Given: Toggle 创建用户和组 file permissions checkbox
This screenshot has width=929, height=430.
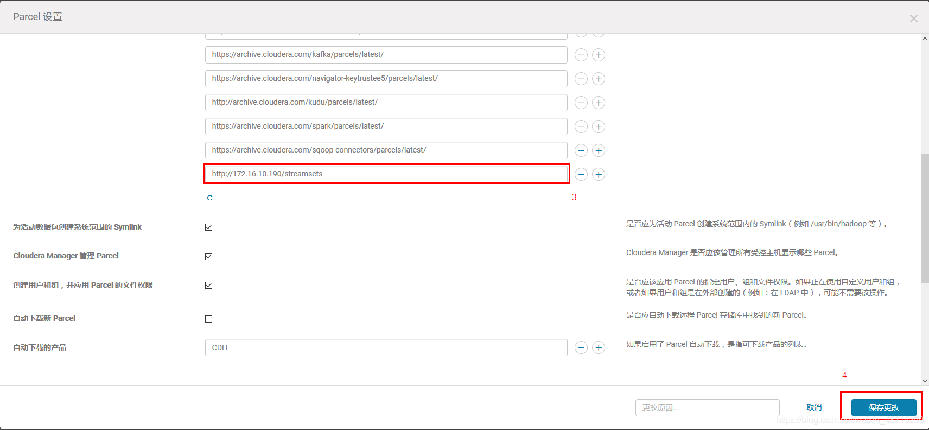Looking at the screenshot, I should (208, 285).
